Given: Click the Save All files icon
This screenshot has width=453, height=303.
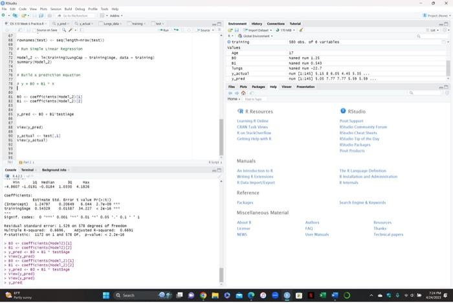Looking at the screenshot, I should coord(41,16).
